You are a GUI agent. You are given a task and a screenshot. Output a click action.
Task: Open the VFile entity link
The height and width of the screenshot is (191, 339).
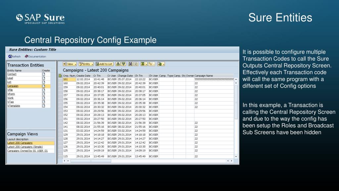[x=10, y=90]
